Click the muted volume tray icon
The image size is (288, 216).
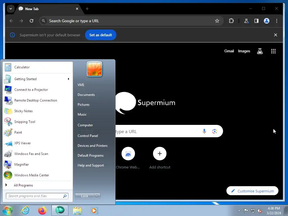(x=260, y=211)
